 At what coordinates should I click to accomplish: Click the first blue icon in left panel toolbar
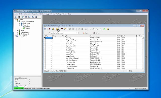pyautogui.click(x=16, y=17)
